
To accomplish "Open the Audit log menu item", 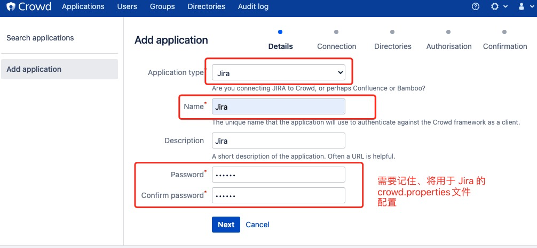I will 252,7.
